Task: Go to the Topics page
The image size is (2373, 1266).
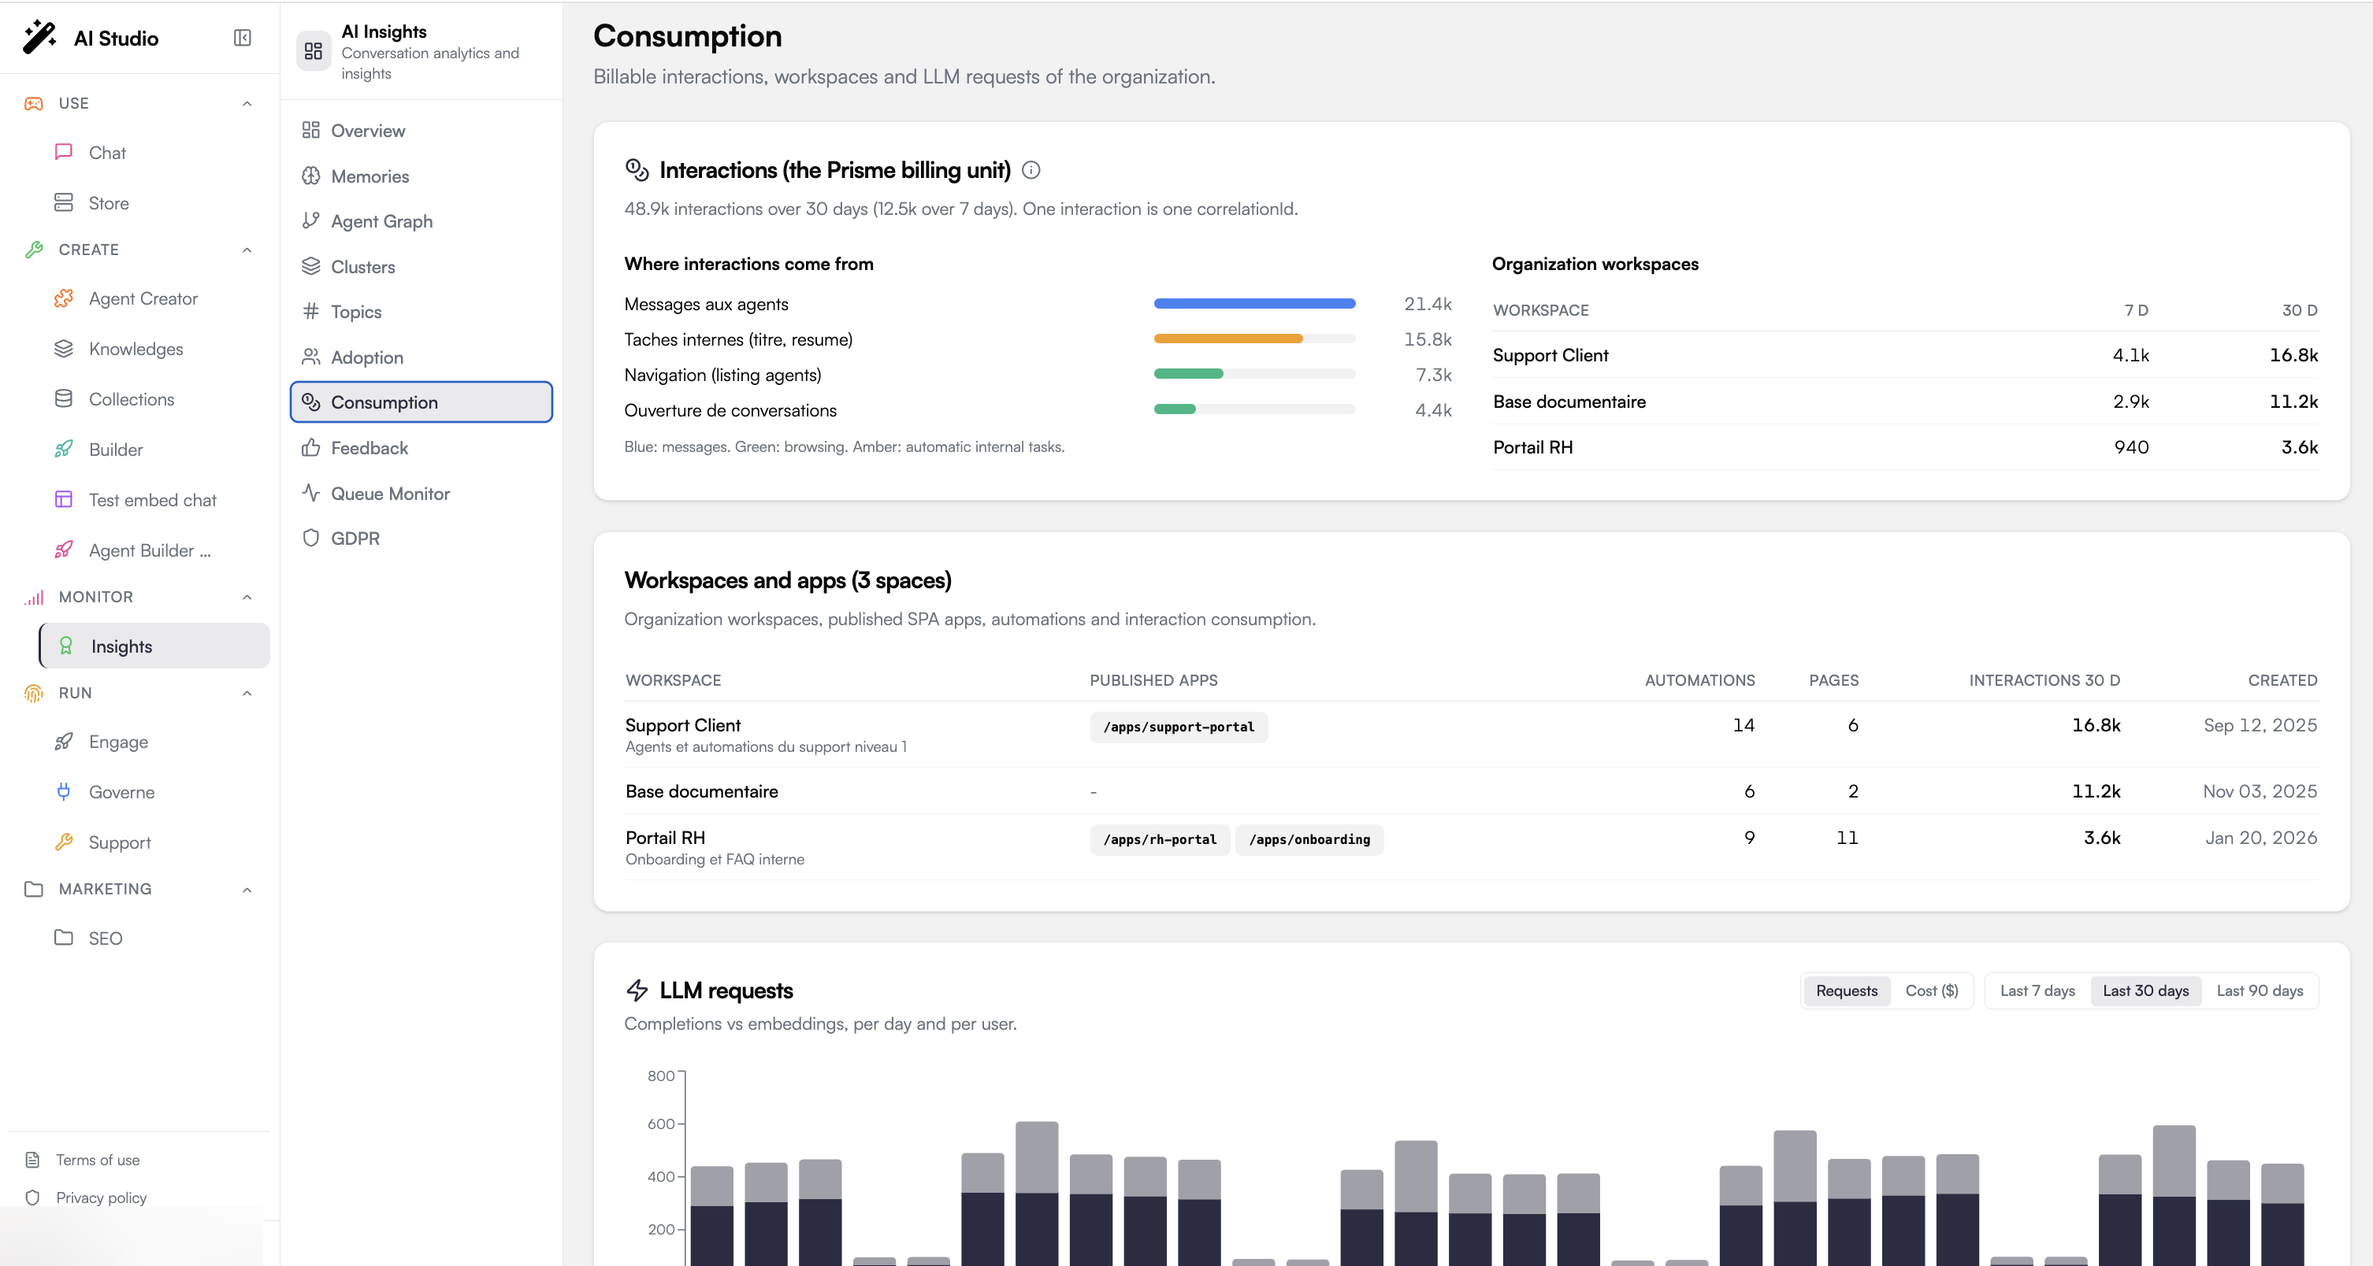Action: (x=421, y=311)
